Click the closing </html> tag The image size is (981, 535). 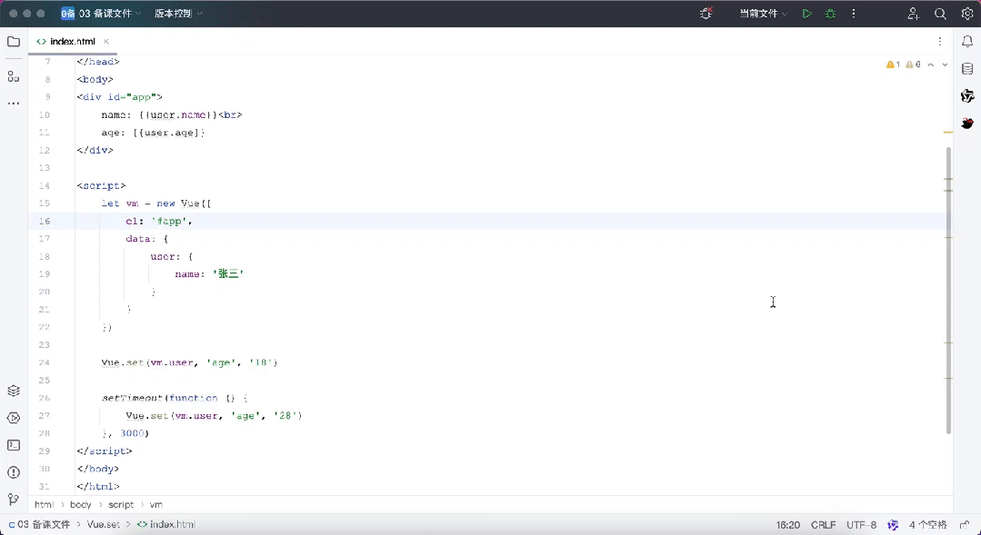98,486
